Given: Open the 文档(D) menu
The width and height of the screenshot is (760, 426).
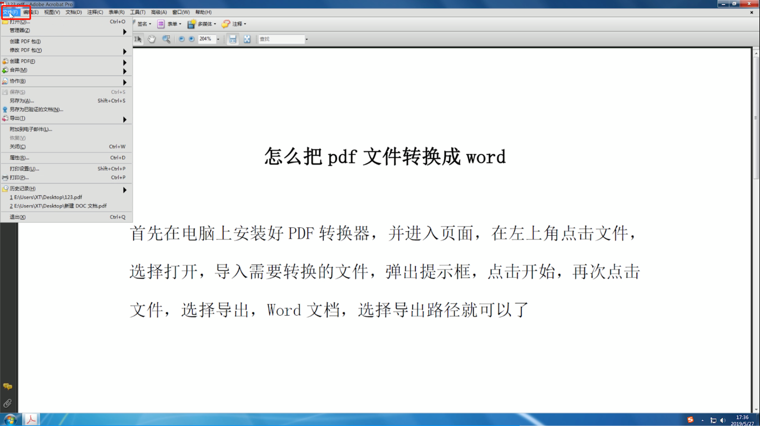Looking at the screenshot, I should click(x=73, y=12).
